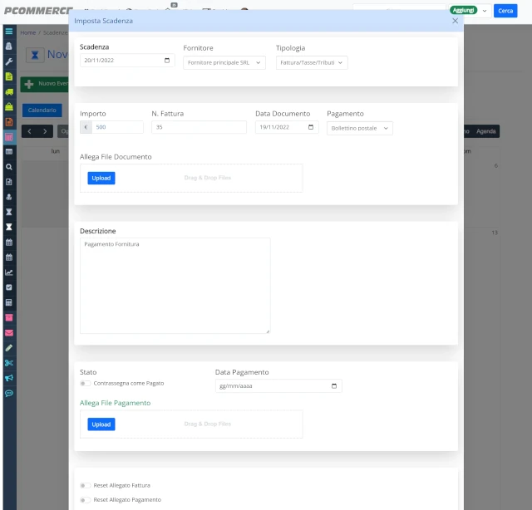
Task: Open the Scadenze breadcrumb link
Action: coord(56,32)
